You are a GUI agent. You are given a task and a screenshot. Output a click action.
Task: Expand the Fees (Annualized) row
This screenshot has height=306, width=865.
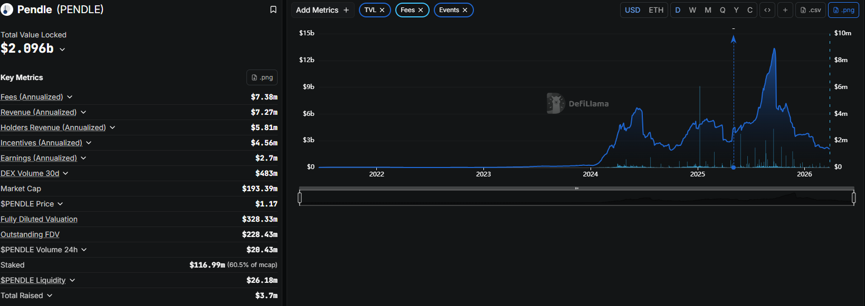70,97
